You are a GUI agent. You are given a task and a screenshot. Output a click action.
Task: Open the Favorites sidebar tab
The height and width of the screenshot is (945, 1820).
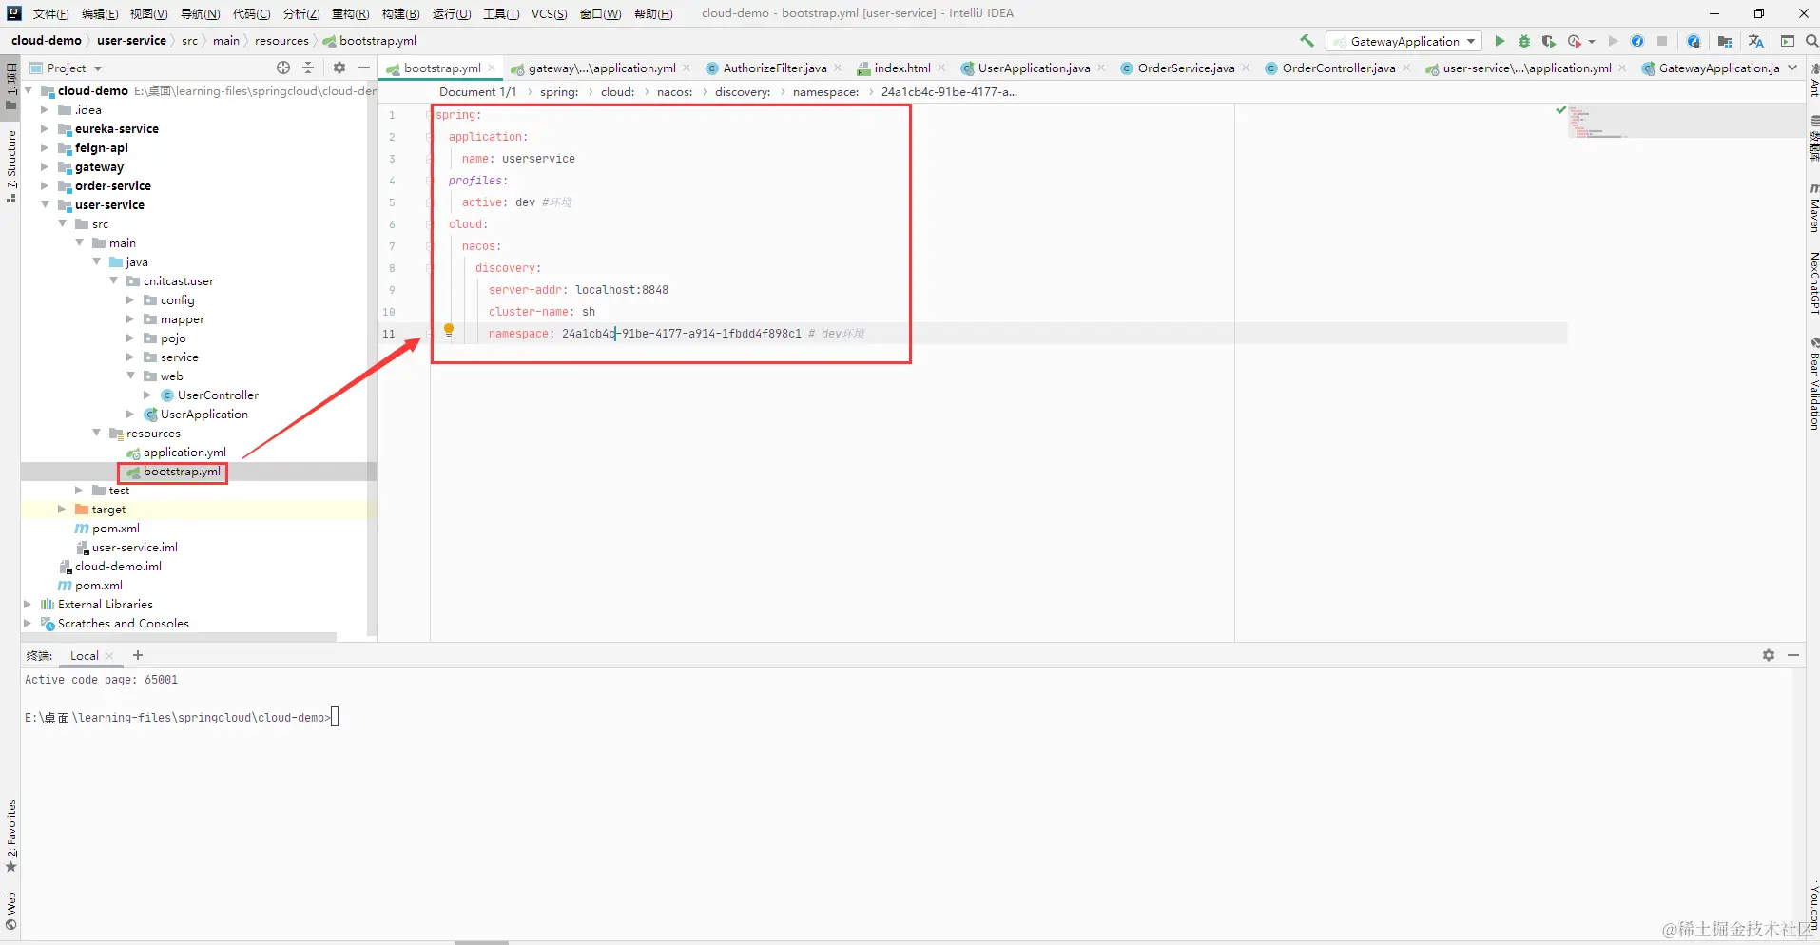(10, 837)
